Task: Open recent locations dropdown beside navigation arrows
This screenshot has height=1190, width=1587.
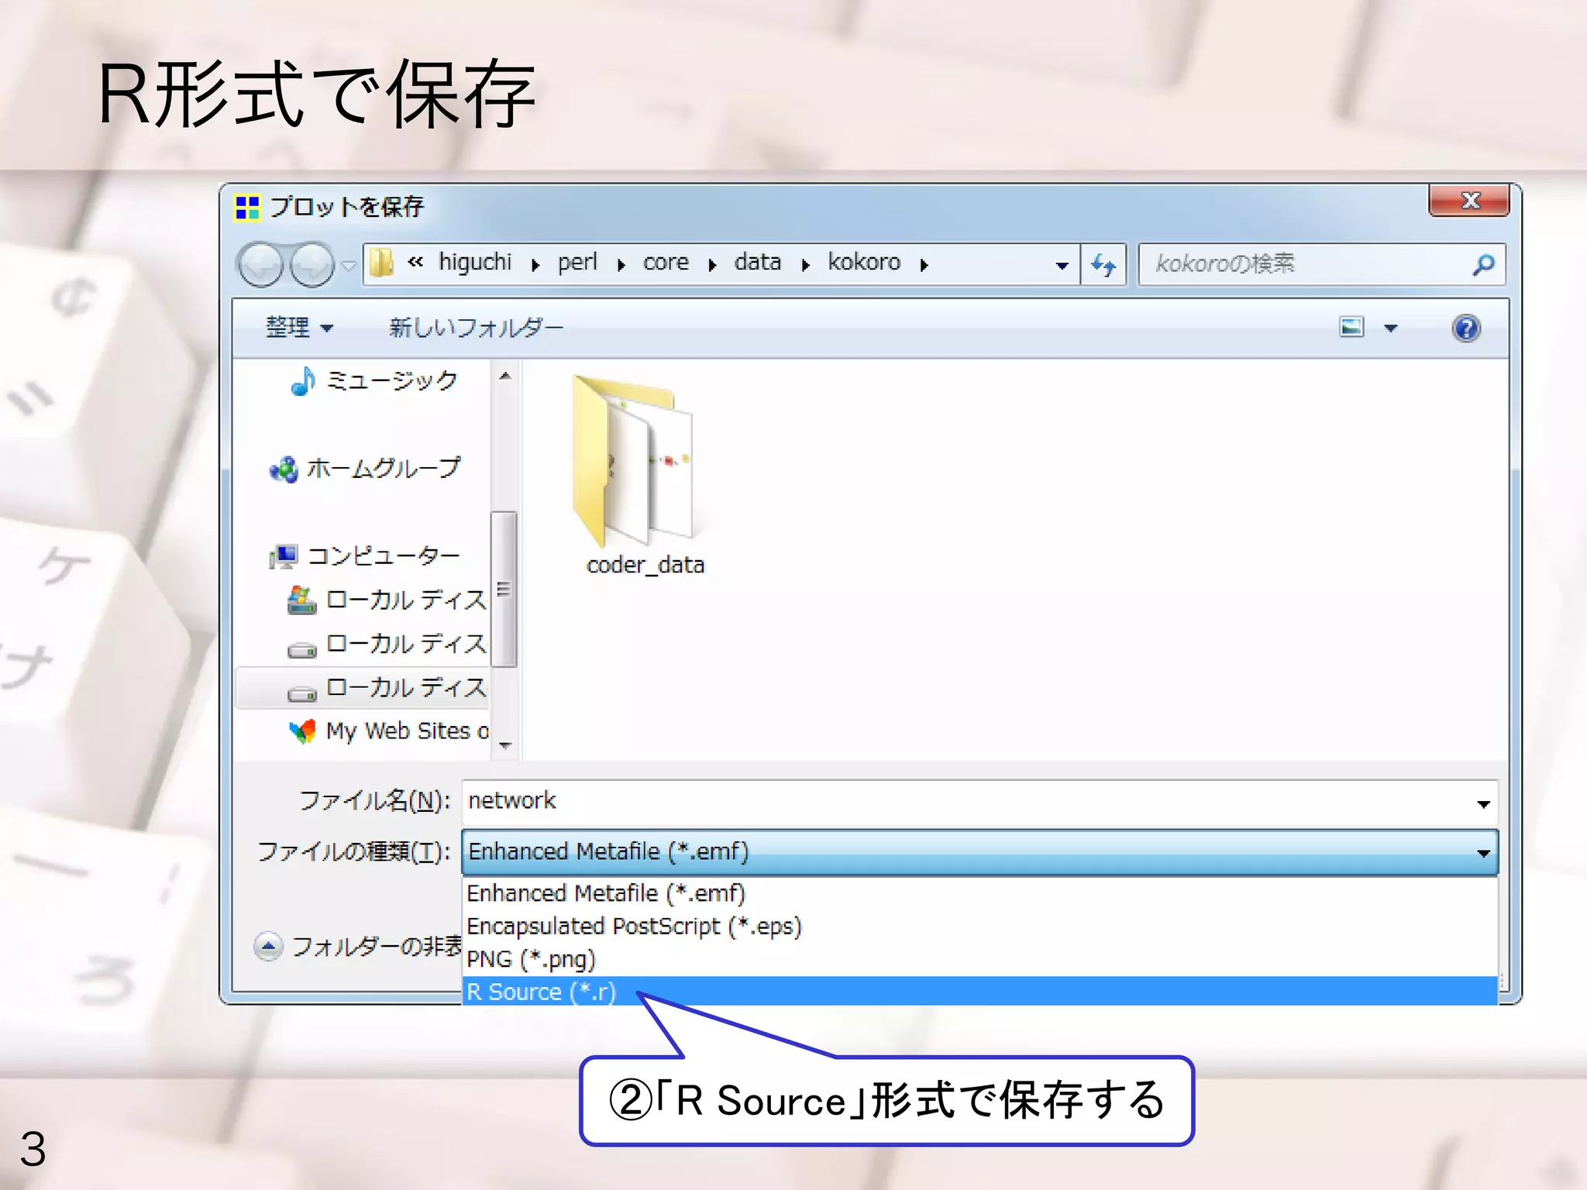Action: coord(349,266)
